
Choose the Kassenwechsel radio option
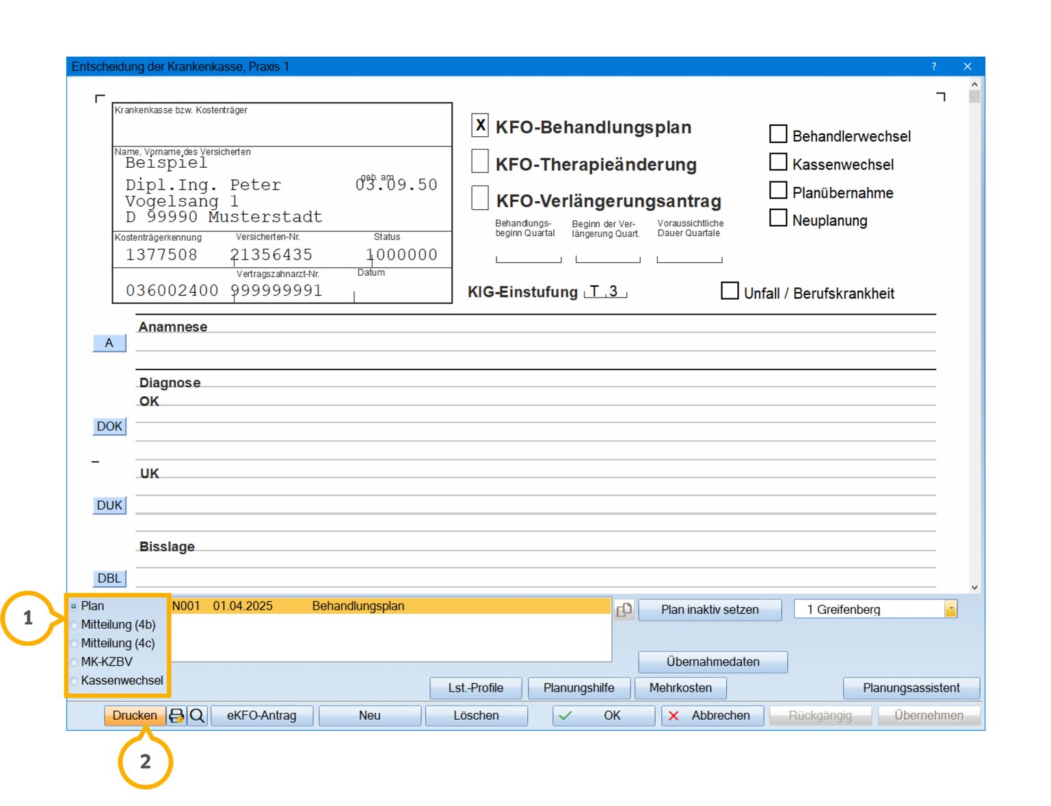[x=74, y=681]
